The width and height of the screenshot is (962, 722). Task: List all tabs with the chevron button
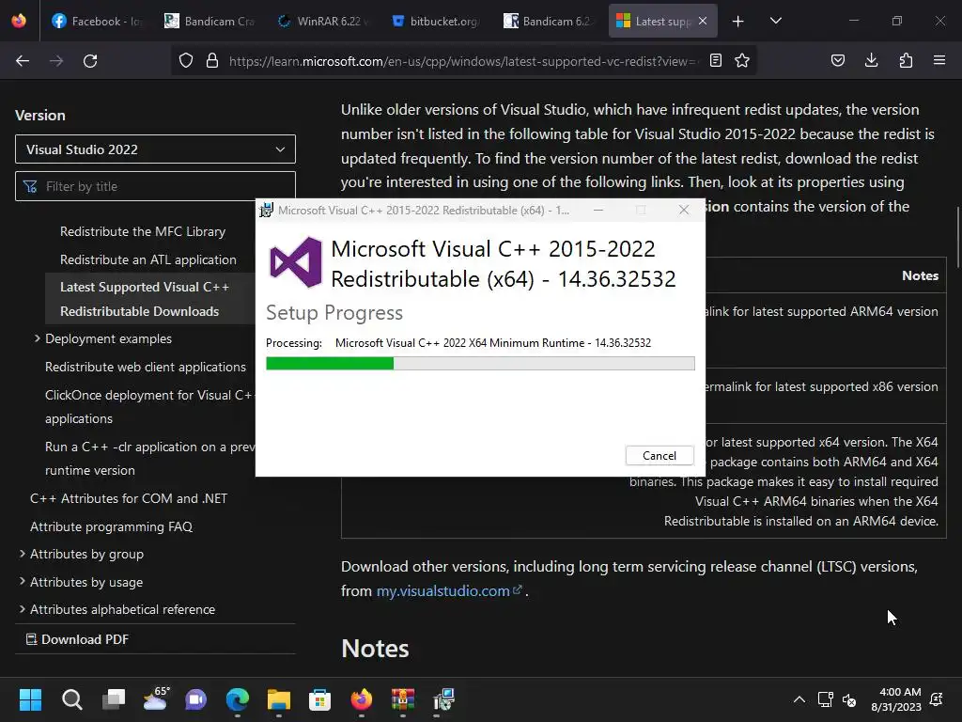tap(775, 21)
